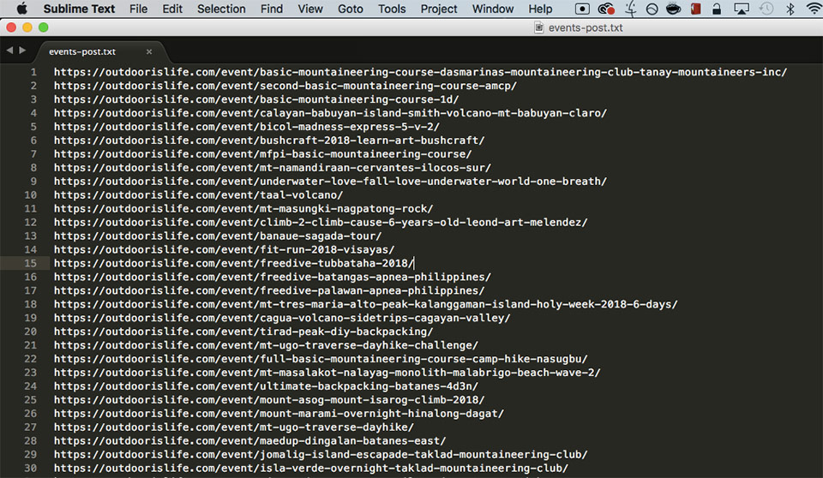
Task: Click line number 1 in the gutter
Action: coord(33,72)
